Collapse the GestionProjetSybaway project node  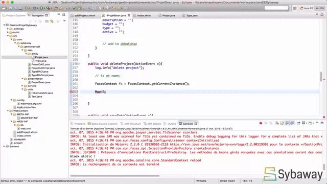pos(4,25)
